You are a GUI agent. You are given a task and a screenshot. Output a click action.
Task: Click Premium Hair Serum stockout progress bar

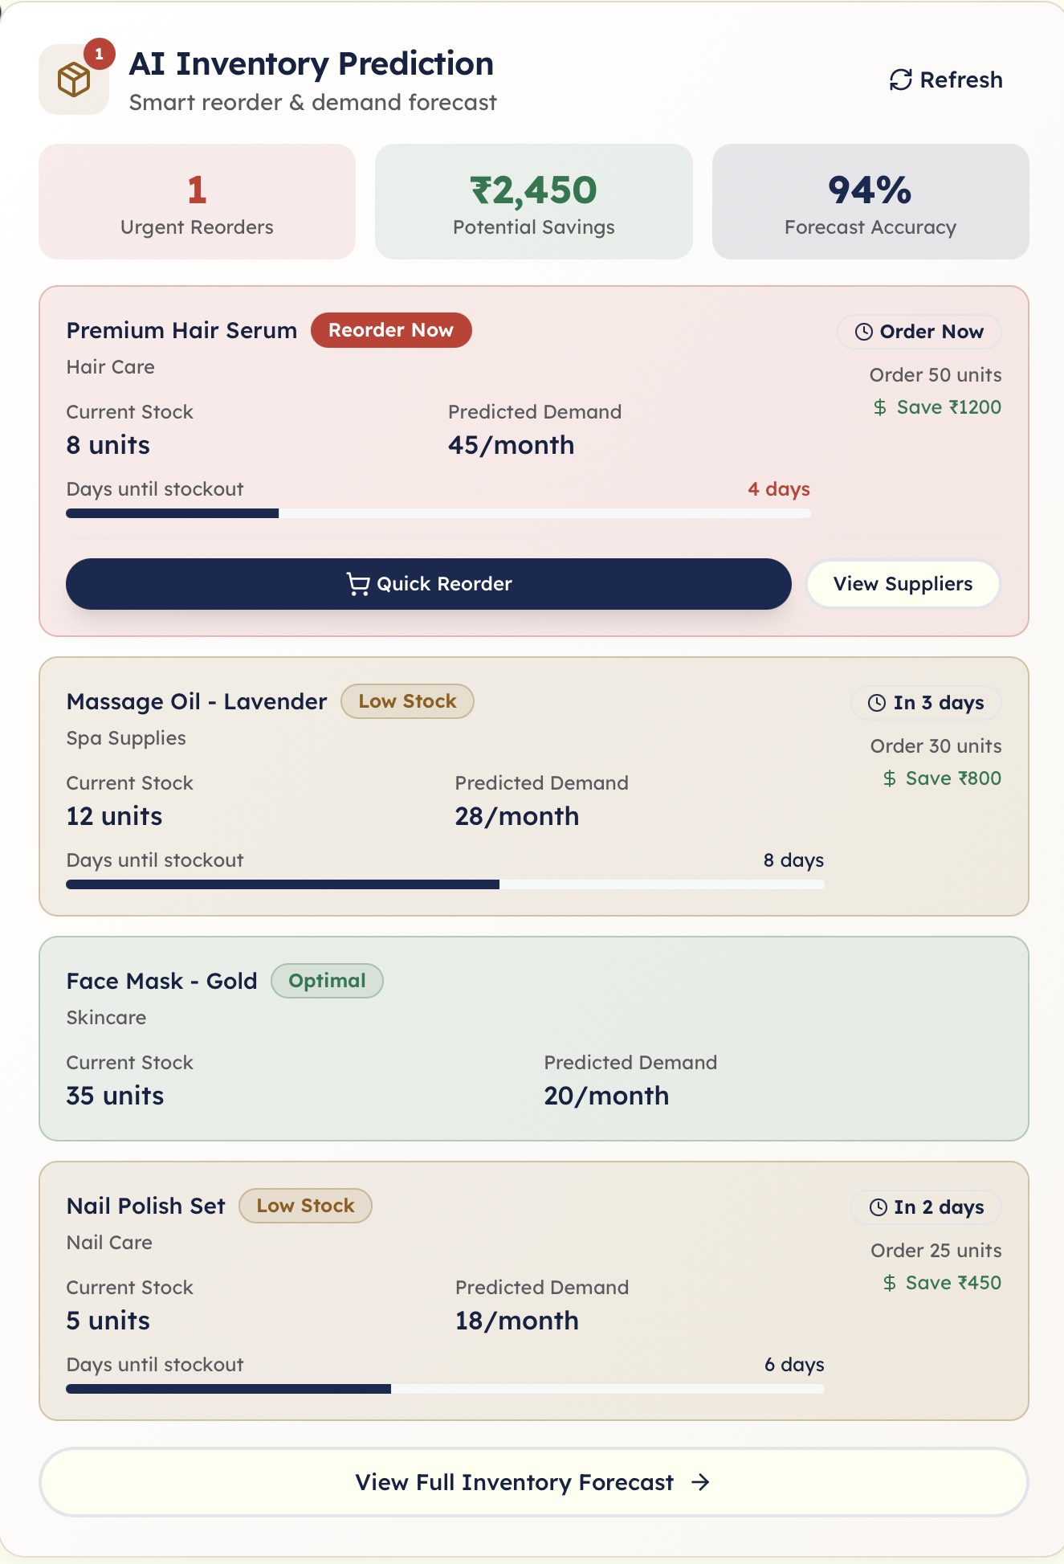(x=438, y=513)
